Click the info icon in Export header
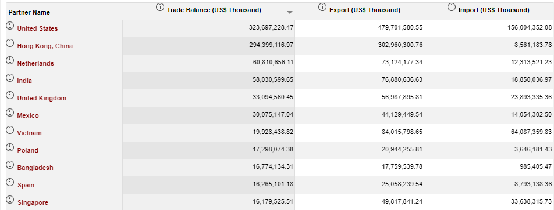The width and height of the screenshot is (554, 210). (322, 7)
